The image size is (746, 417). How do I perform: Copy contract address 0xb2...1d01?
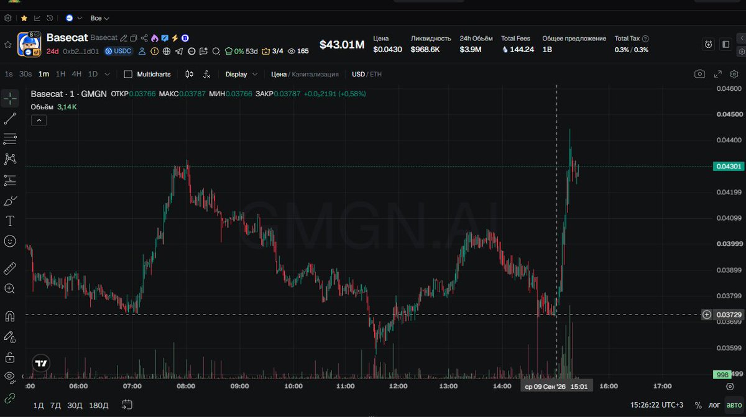pos(81,52)
